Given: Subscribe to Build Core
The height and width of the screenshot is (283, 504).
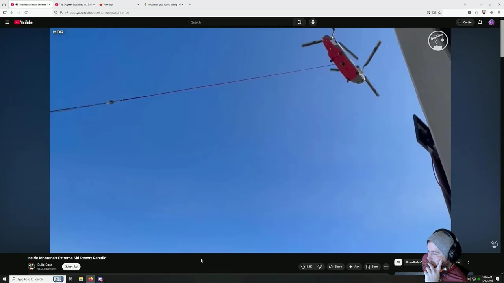Looking at the screenshot, I should 71,266.
